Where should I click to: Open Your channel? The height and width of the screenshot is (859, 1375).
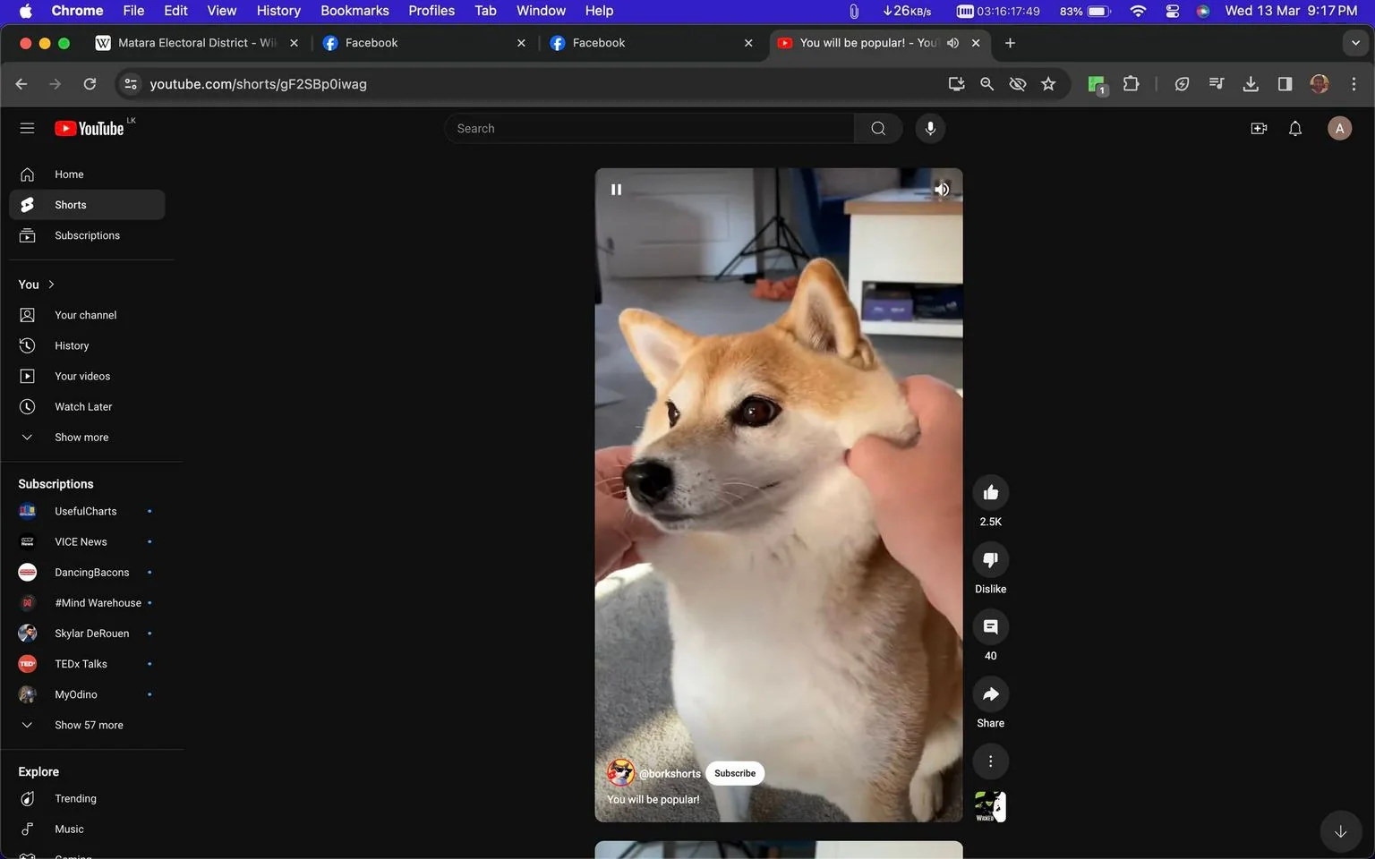coord(87,316)
